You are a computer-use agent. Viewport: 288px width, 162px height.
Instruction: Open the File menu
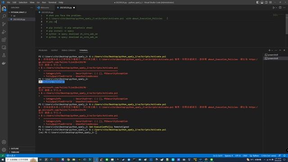tap(9, 2)
